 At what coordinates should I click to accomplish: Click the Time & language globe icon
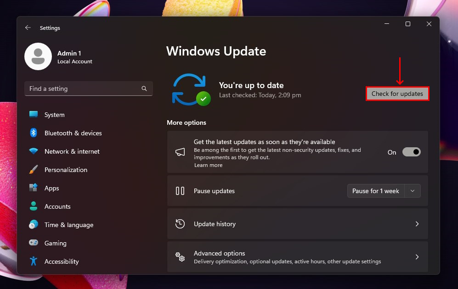[34, 225]
